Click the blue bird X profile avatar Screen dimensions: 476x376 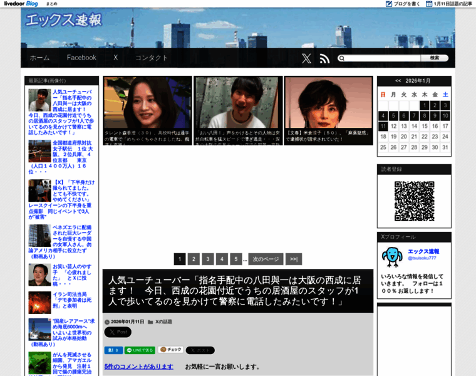pos(392,255)
